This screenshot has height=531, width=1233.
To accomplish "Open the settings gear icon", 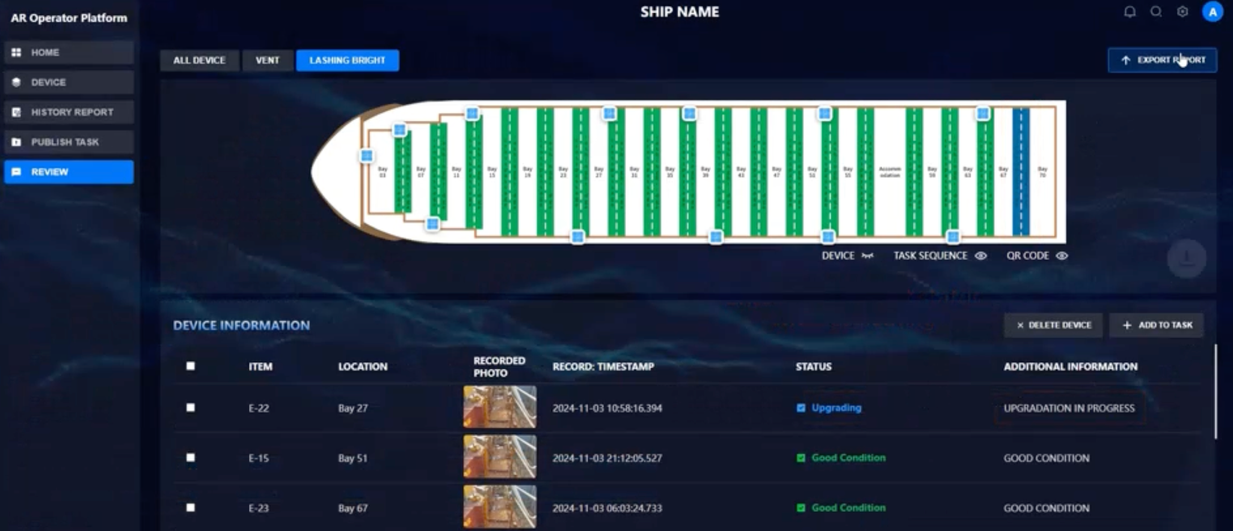I will click(x=1182, y=12).
